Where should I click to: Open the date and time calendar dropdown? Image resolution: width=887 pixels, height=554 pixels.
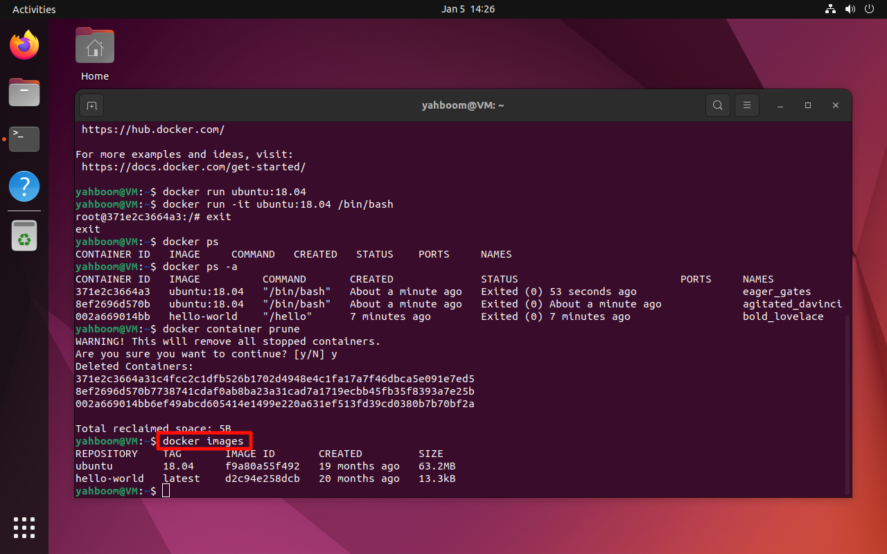point(468,9)
